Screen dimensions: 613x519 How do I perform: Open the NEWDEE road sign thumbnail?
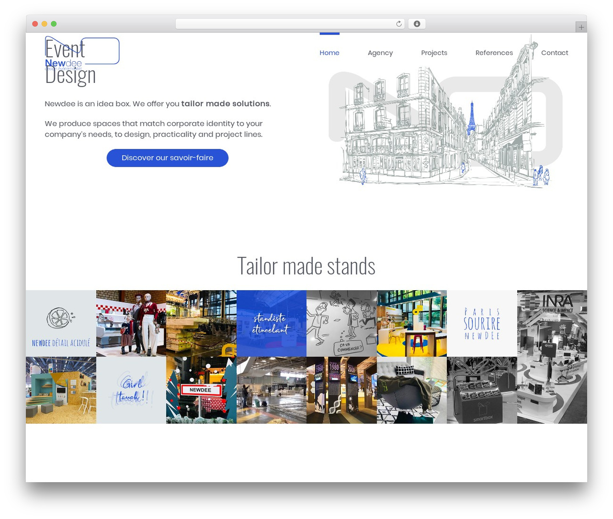pyautogui.click(x=201, y=390)
